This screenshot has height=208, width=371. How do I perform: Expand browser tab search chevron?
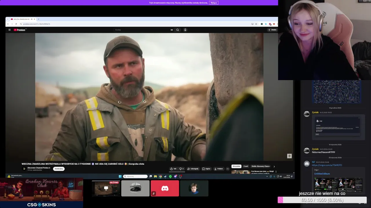pyautogui.click(x=8, y=19)
